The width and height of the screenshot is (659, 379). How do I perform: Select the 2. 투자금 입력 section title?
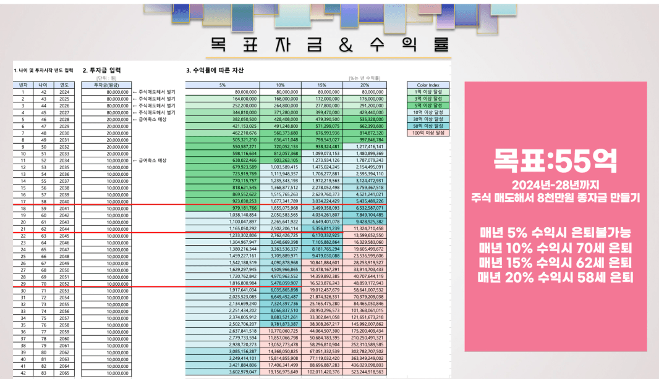coord(106,70)
